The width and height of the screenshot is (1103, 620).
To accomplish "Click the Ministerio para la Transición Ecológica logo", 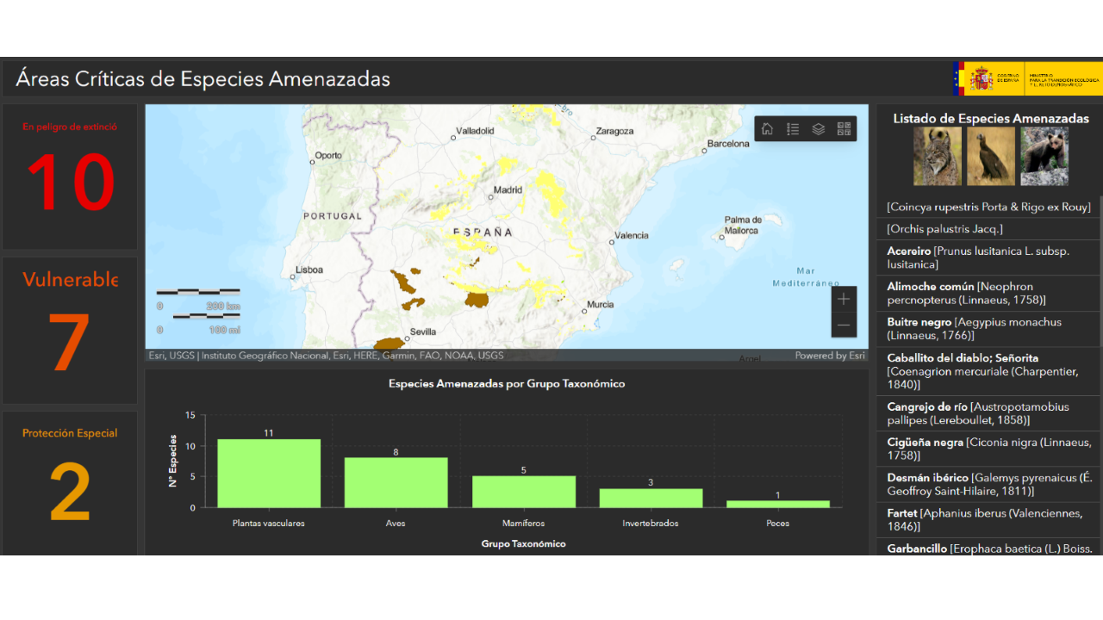I will [1063, 78].
